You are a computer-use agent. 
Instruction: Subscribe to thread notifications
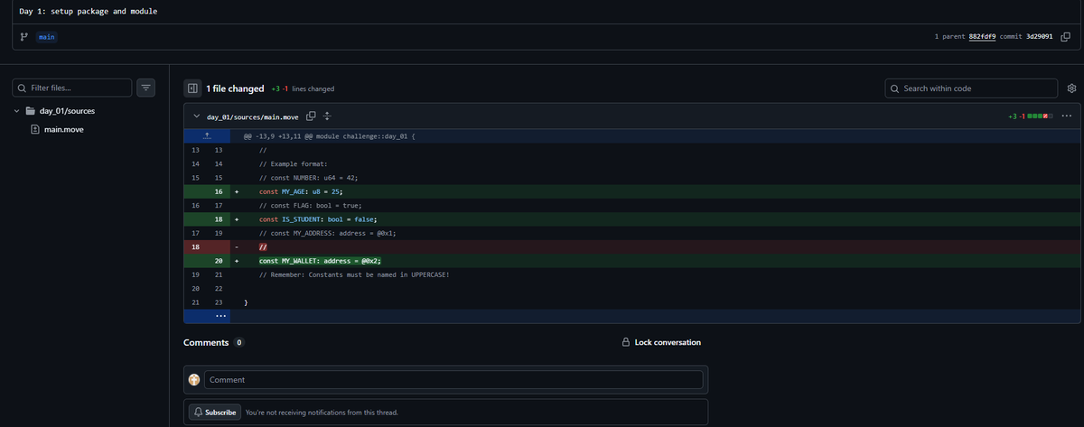point(214,413)
